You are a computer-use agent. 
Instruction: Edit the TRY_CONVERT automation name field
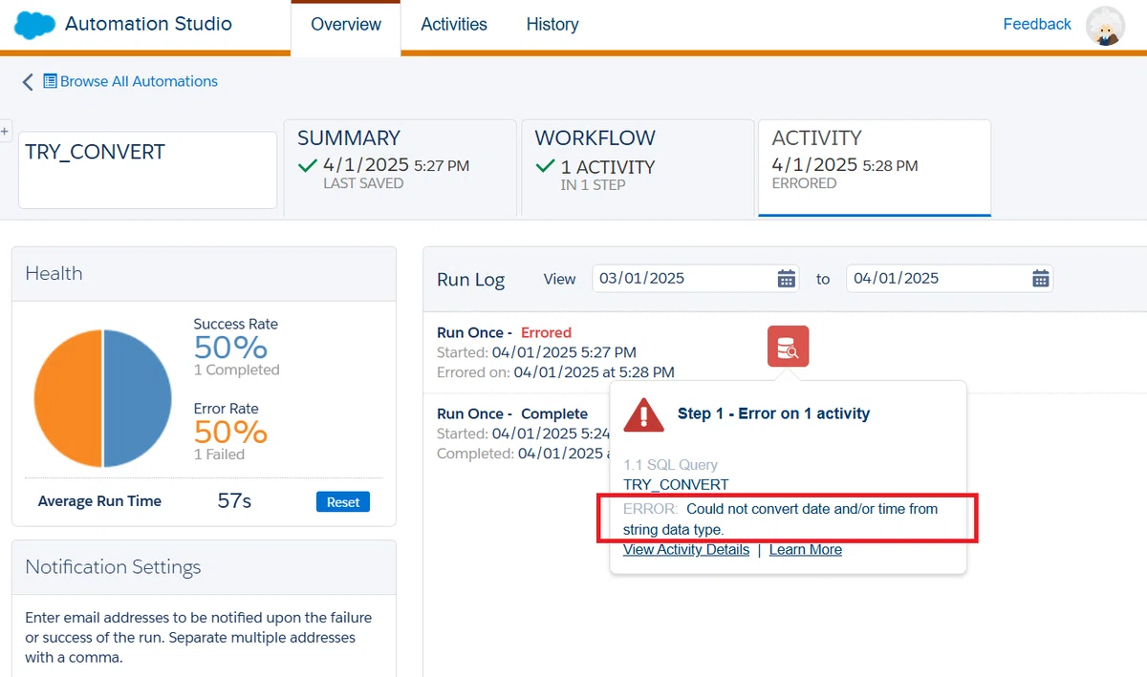pyautogui.click(x=148, y=170)
